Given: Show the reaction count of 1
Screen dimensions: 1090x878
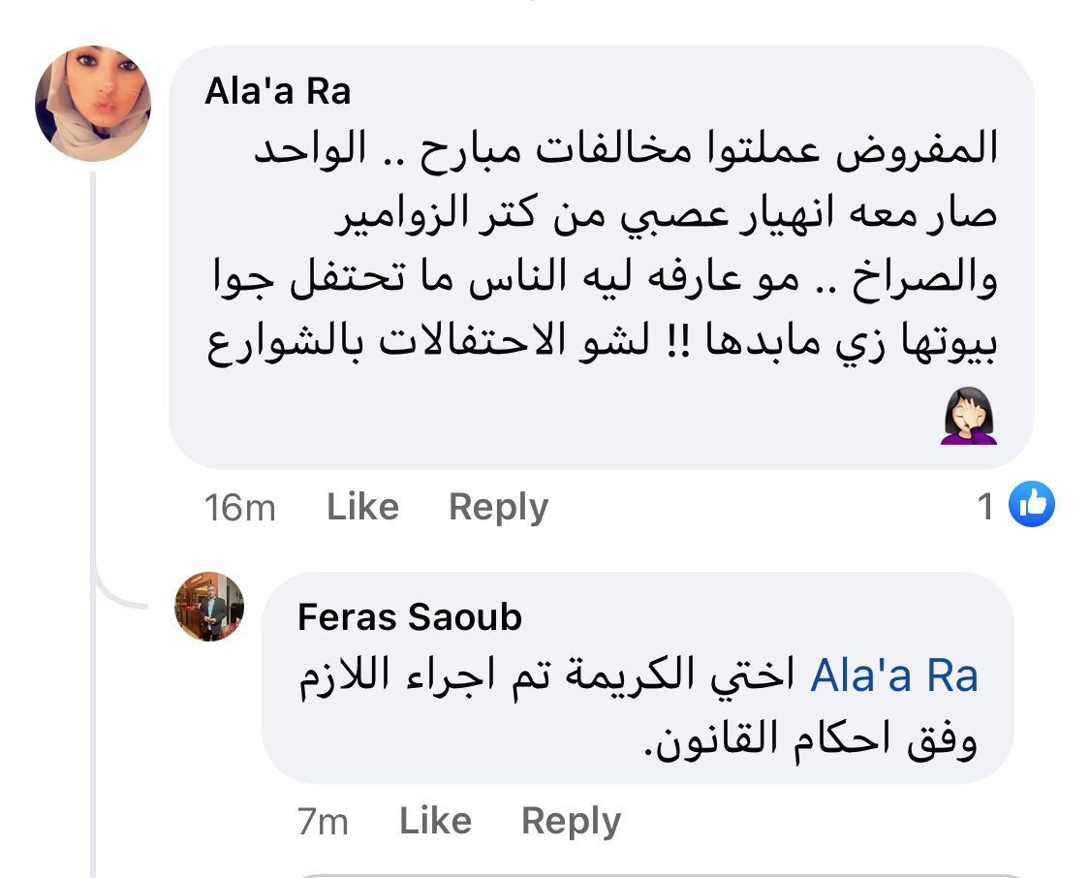Looking at the screenshot, I should (x=986, y=506).
